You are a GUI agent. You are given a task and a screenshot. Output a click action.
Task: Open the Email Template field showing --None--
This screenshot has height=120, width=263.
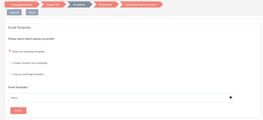coord(118,98)
